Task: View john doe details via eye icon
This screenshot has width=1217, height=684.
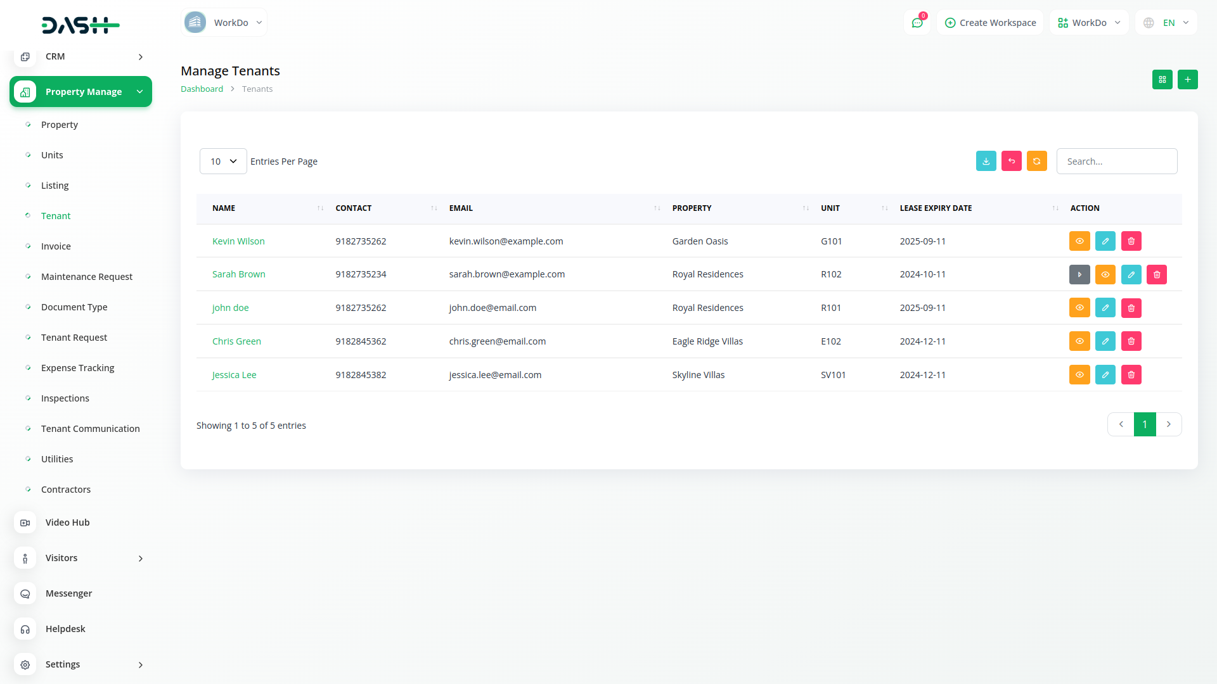Action: (1079, 308)
